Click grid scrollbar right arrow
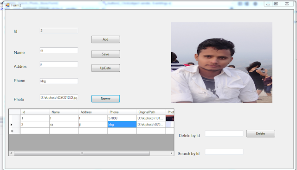 point(171,153)
